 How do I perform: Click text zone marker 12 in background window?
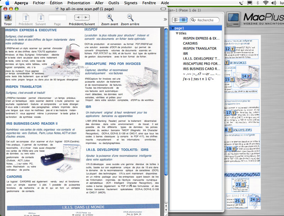(230, 49)
